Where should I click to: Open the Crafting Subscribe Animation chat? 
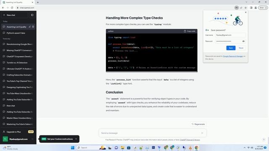[18, 75]
